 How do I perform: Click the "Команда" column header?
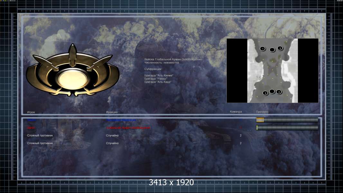(x=236, y=112)
